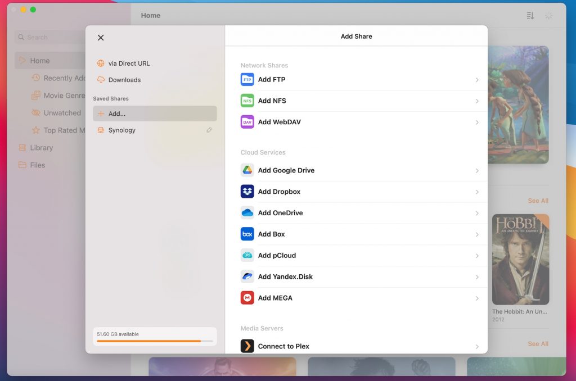Open The Hobbit movie poster thumbnail
The height and width of the screenshot is (381, 576).
click(520, 260)
